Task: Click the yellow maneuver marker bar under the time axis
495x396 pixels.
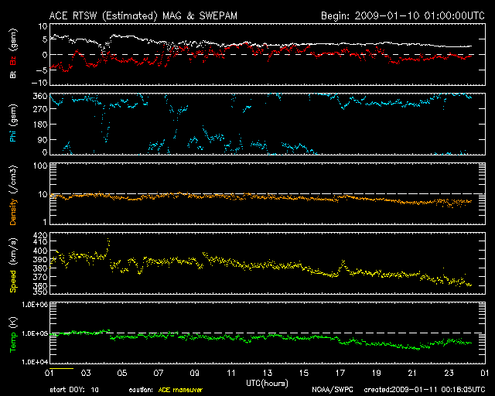Action: pos(62,368)
